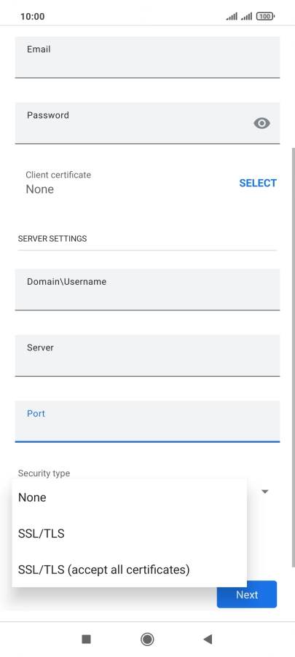Click the vertical scrollbar on the right edge
The image size is (295, 657).
pos(294,358)
